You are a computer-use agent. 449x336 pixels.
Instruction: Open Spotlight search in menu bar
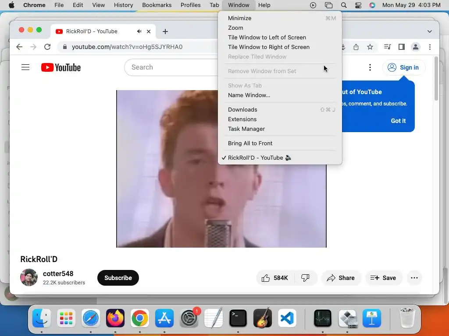pos(344,5)
